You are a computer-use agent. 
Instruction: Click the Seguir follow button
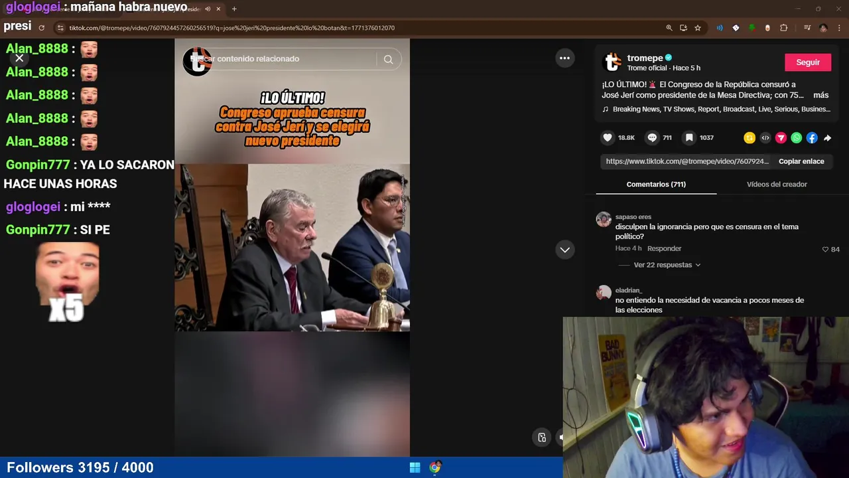808,62
